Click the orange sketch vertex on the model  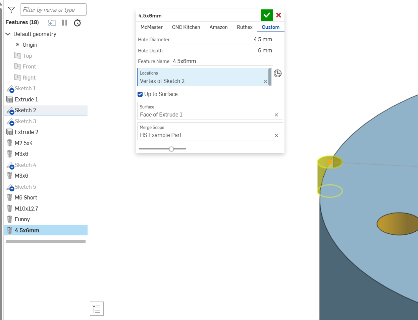coord(330,162)
